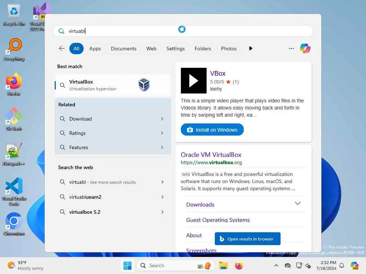This screenshot has width=366, height=274.
Task: Select the Ratings related search text
Action: tap(78, 133)
